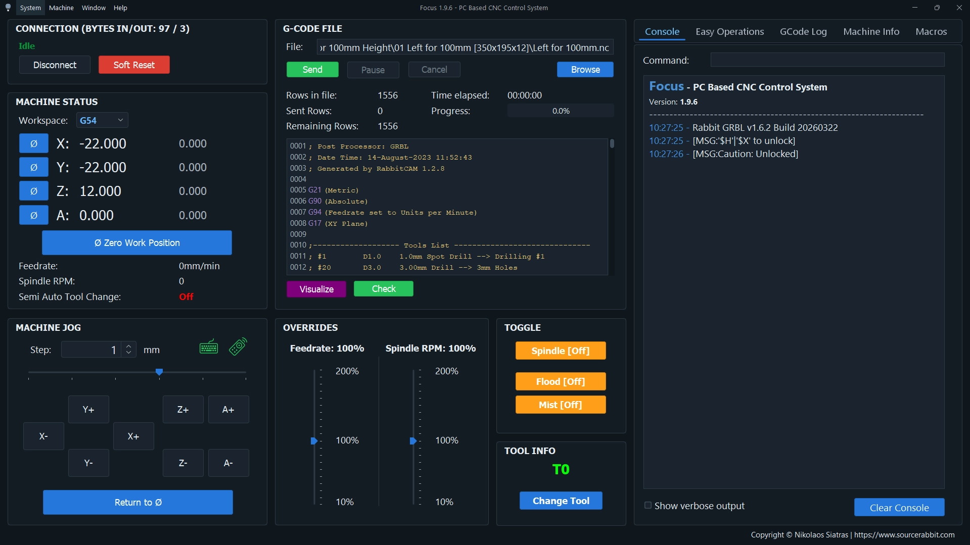Click console message 'Rabbit GRBL v1.6.2 Build 20260322'

pos(765,127)
